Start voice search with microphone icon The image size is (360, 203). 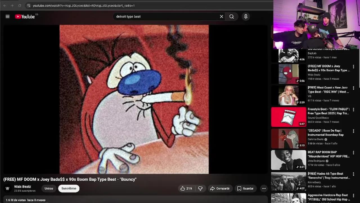pos(246,17)
